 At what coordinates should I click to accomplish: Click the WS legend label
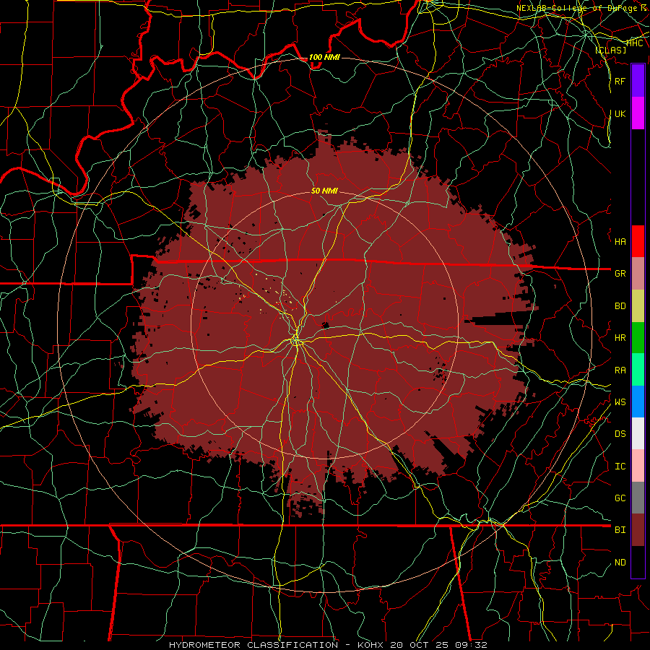tap(620, 402)
